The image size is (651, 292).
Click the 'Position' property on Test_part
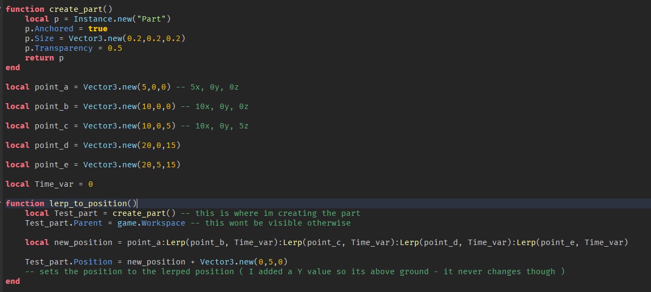93,262
